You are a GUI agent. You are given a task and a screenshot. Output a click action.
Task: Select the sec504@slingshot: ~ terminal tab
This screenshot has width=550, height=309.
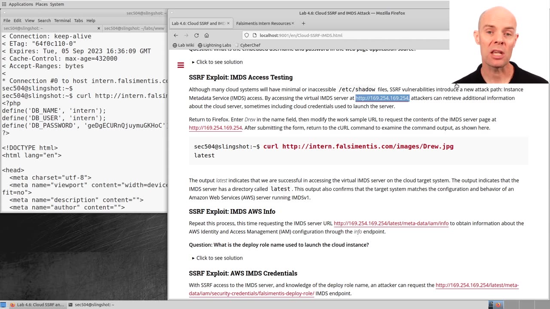pyautogui.click(x=52, y=28)
